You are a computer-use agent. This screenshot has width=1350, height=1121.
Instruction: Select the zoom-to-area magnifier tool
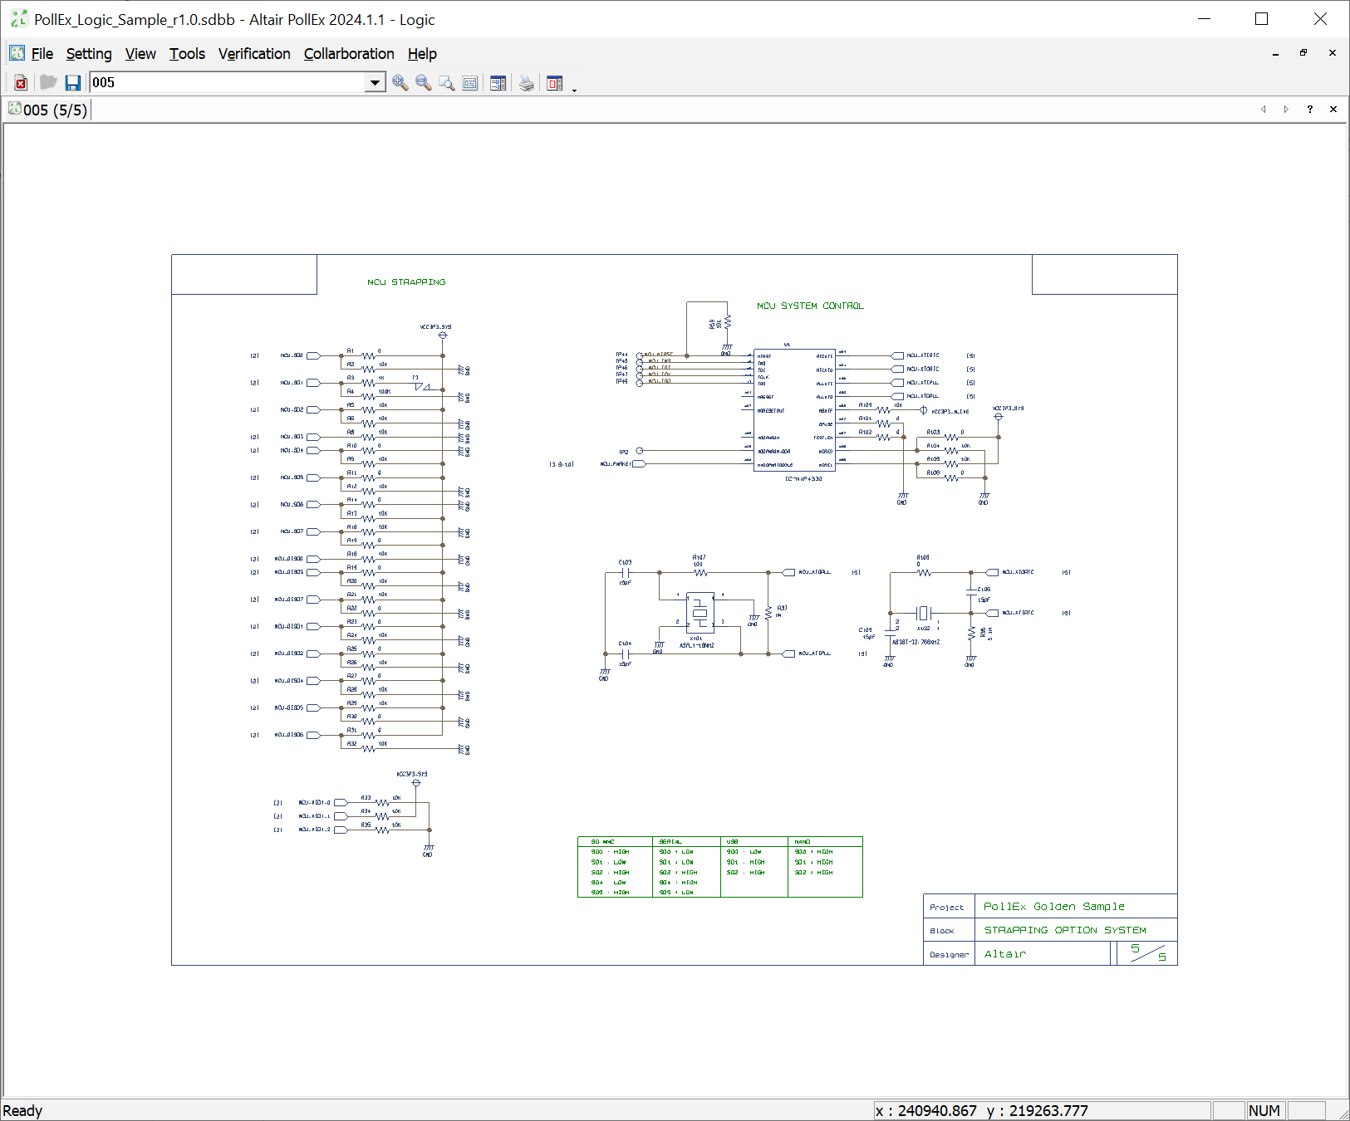pos(447,83)
